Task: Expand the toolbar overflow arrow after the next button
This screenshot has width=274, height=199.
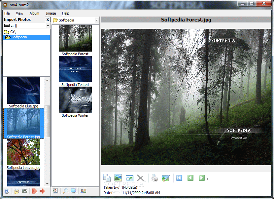Action: (x=207, y=179)
